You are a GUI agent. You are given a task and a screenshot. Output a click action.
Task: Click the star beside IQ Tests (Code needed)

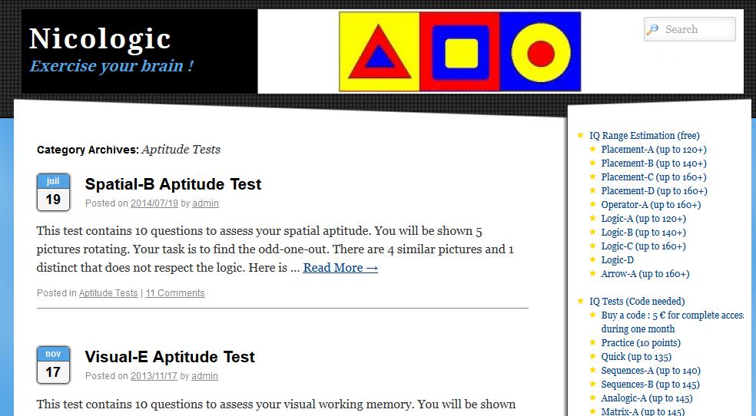[x=581, y=301]
